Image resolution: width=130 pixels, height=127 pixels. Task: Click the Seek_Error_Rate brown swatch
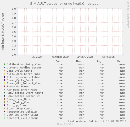tap(4, 99)
